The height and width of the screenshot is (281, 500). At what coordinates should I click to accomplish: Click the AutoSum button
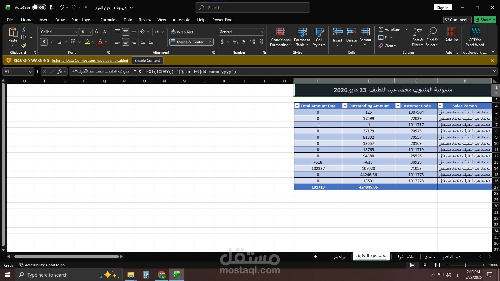[x=389, y=29]
